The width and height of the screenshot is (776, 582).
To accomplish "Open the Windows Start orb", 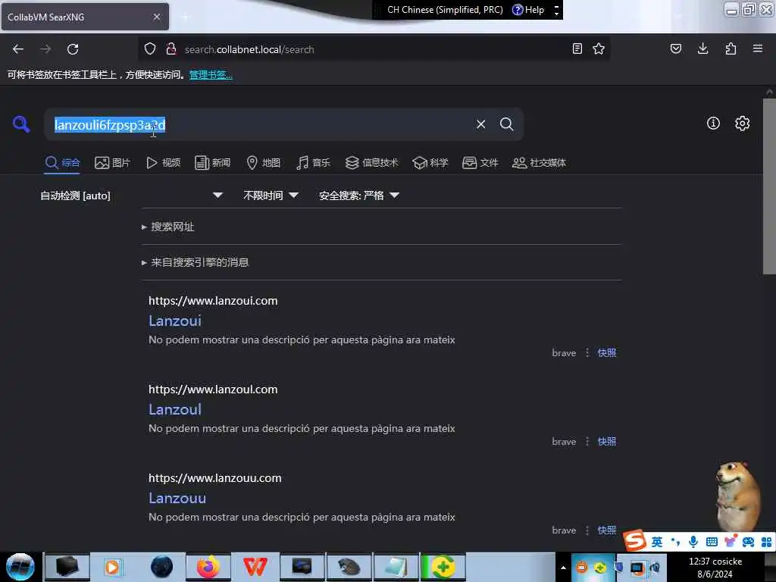I will pos(20,567).
